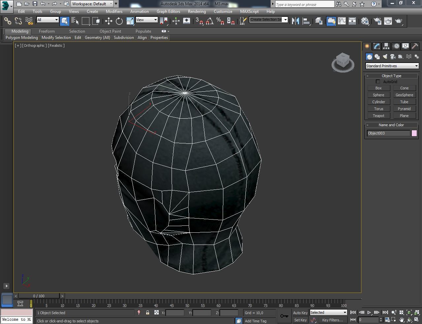Toggle Auto Key animation mode
Viewport: 422px width, 324px height.
pyautogui.click(x=300, y=313)
